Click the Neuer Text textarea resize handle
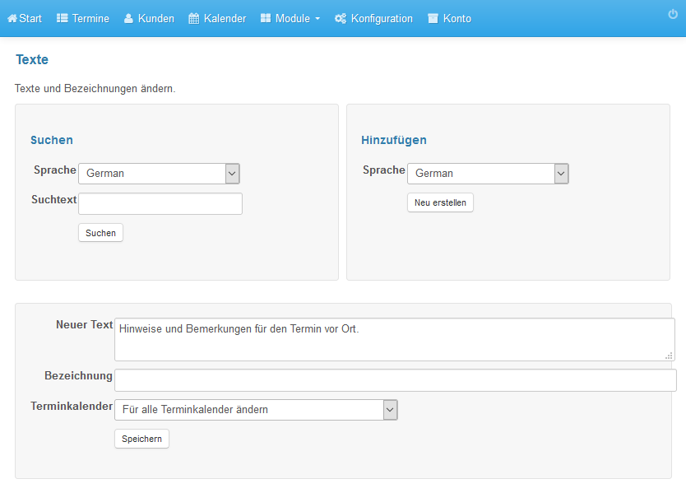686x493 pixels. tap(669, 356)
